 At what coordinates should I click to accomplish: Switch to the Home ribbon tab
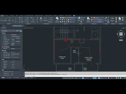tap(2, 16)
